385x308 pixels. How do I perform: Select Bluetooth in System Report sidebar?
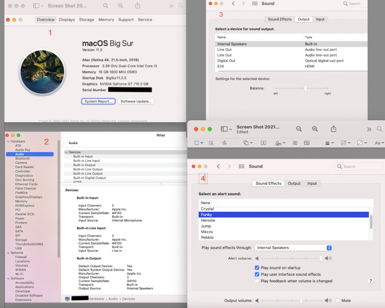click(22, 159)
